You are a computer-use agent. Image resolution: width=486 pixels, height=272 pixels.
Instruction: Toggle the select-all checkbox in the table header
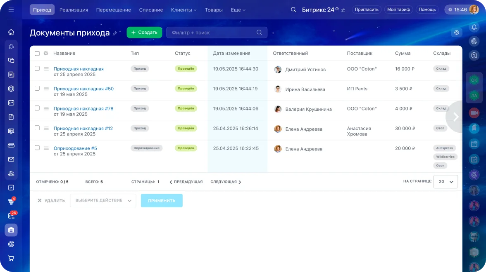(37, 54)
